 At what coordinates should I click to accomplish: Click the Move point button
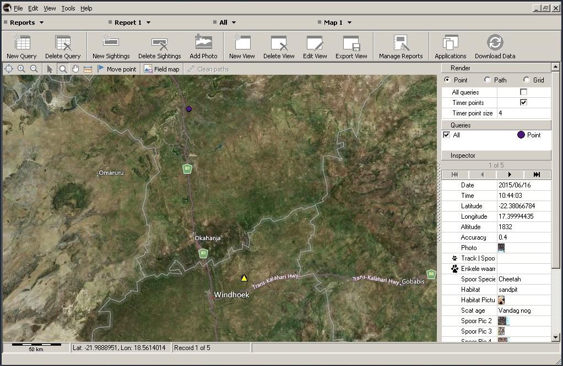(116, 69)
